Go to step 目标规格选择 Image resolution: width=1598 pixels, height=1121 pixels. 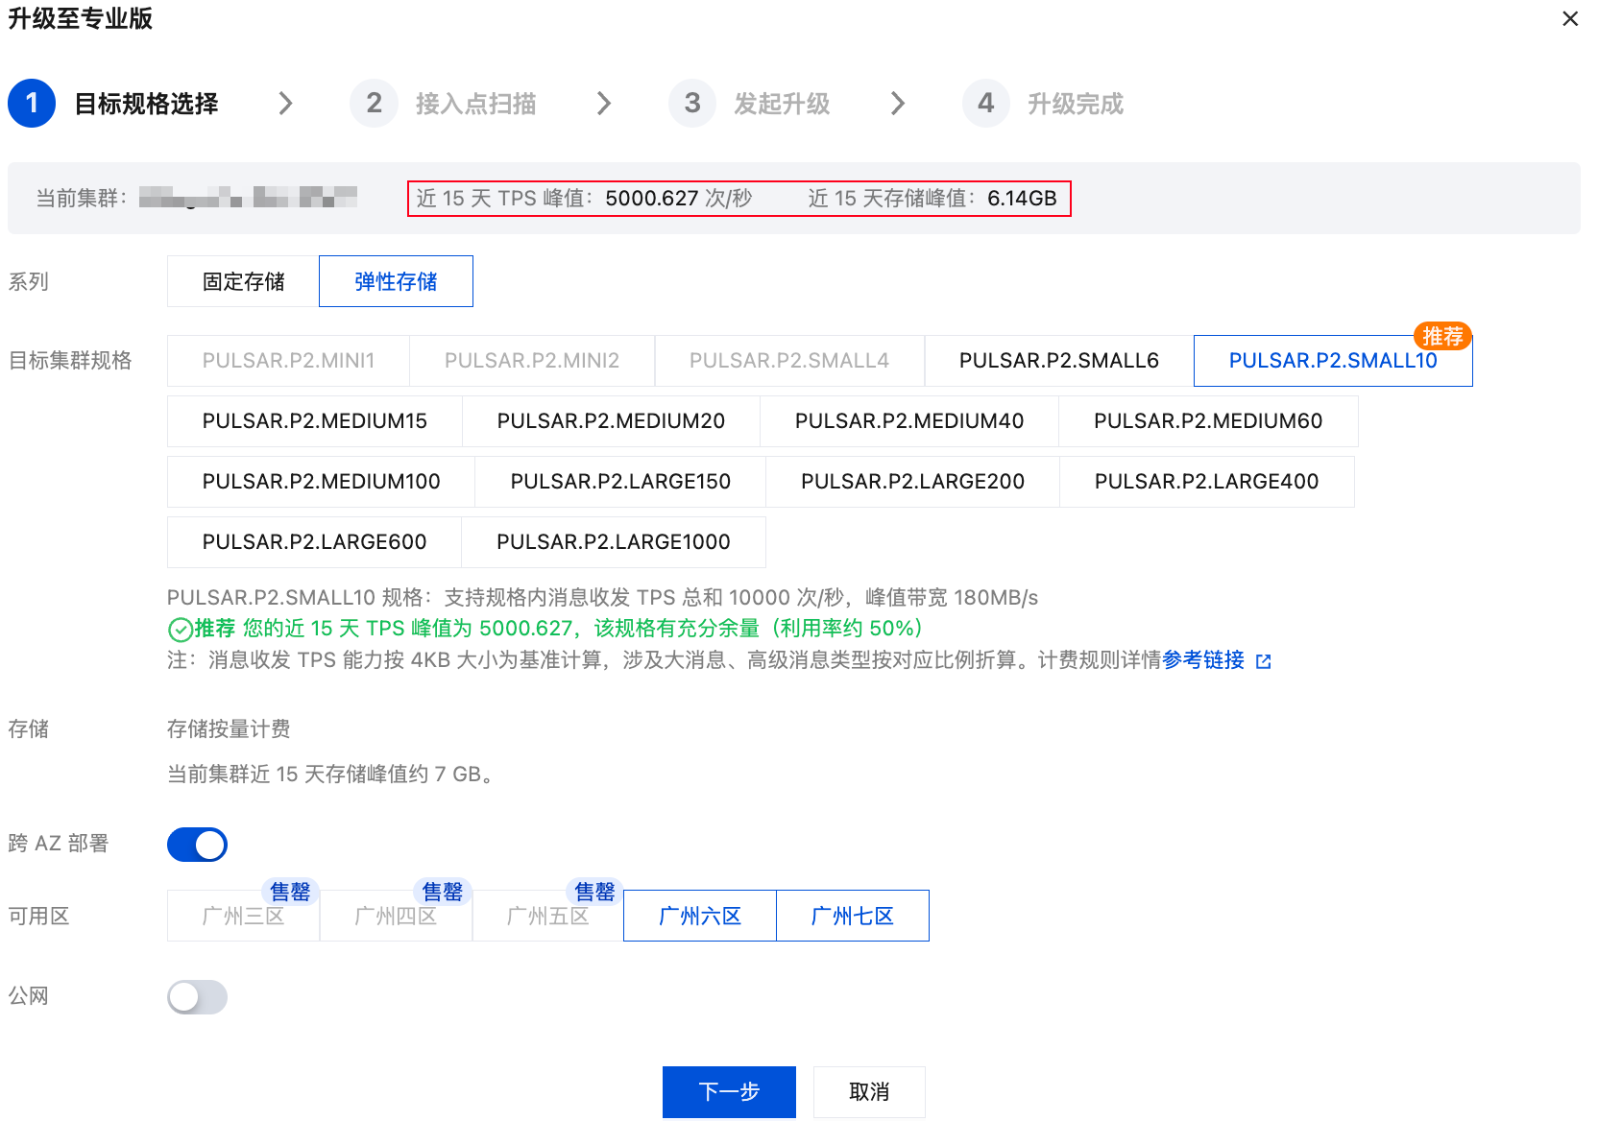[147, 104]
